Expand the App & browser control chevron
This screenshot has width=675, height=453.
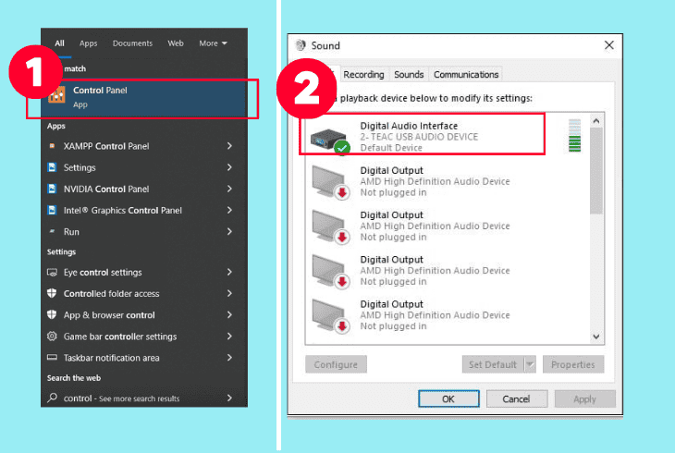click(229, 314)
